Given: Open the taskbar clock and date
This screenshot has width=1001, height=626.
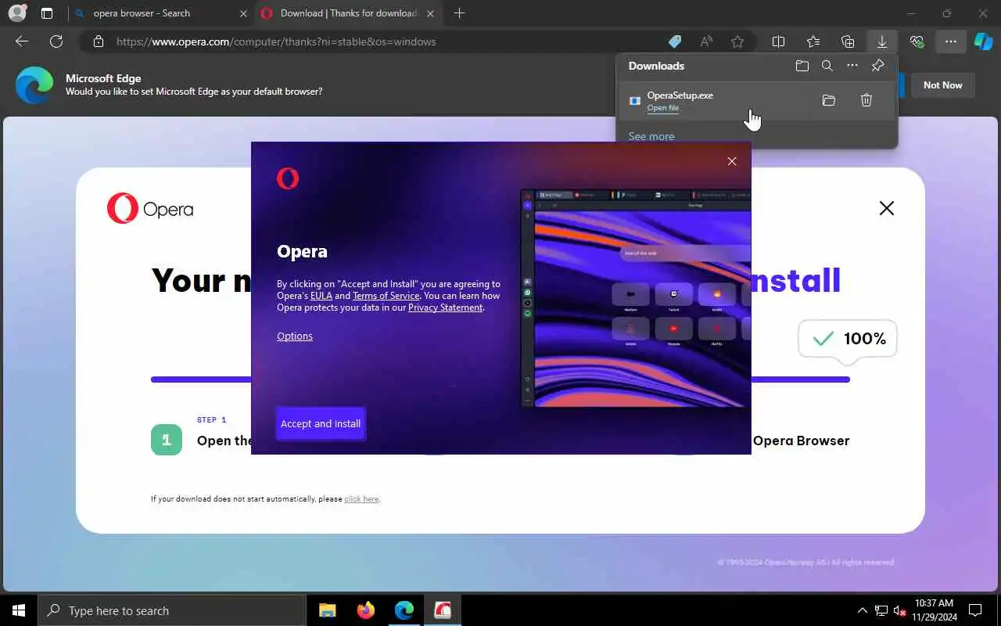Looking at the screenshot, I should coord(933,610).
